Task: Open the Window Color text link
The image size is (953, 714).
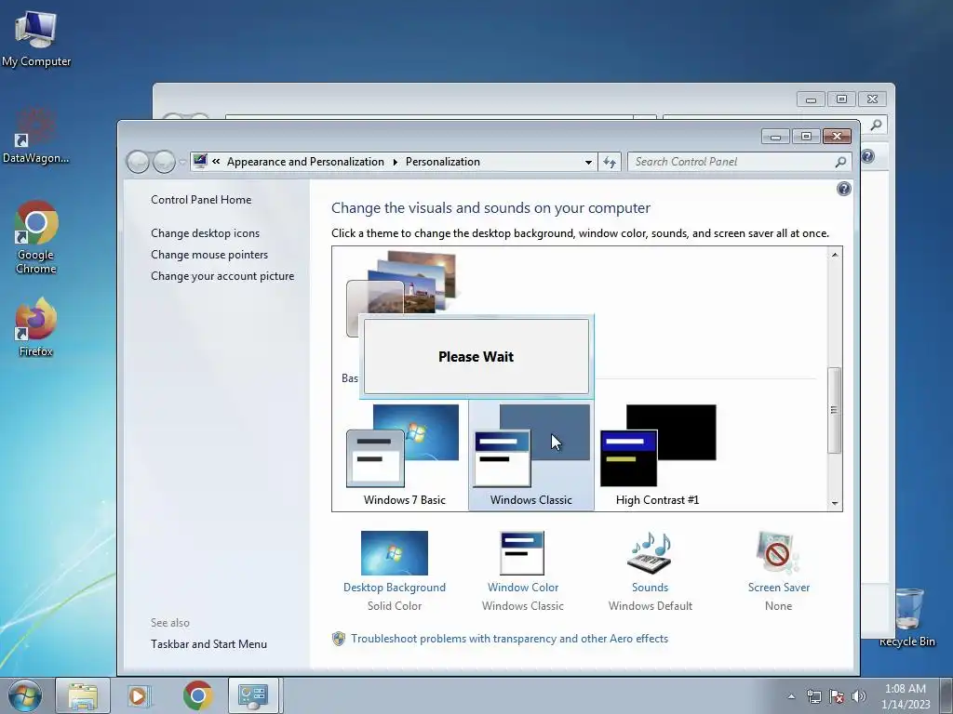Action: [x=523, y=588]
